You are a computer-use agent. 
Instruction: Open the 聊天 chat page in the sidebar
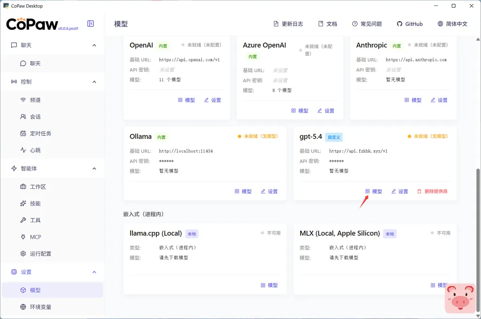(53, 63)
